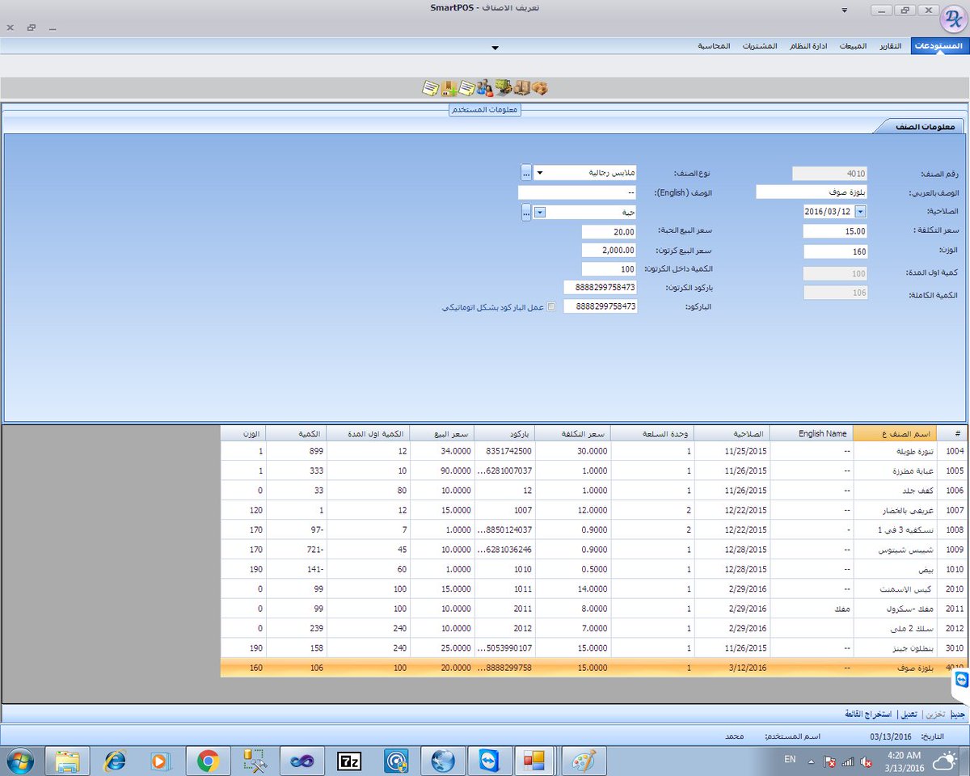Viewport: 970px width, 776px height.
Task: Switch to the المبيعات ribbon tab
Action: [x=853, y=46]
